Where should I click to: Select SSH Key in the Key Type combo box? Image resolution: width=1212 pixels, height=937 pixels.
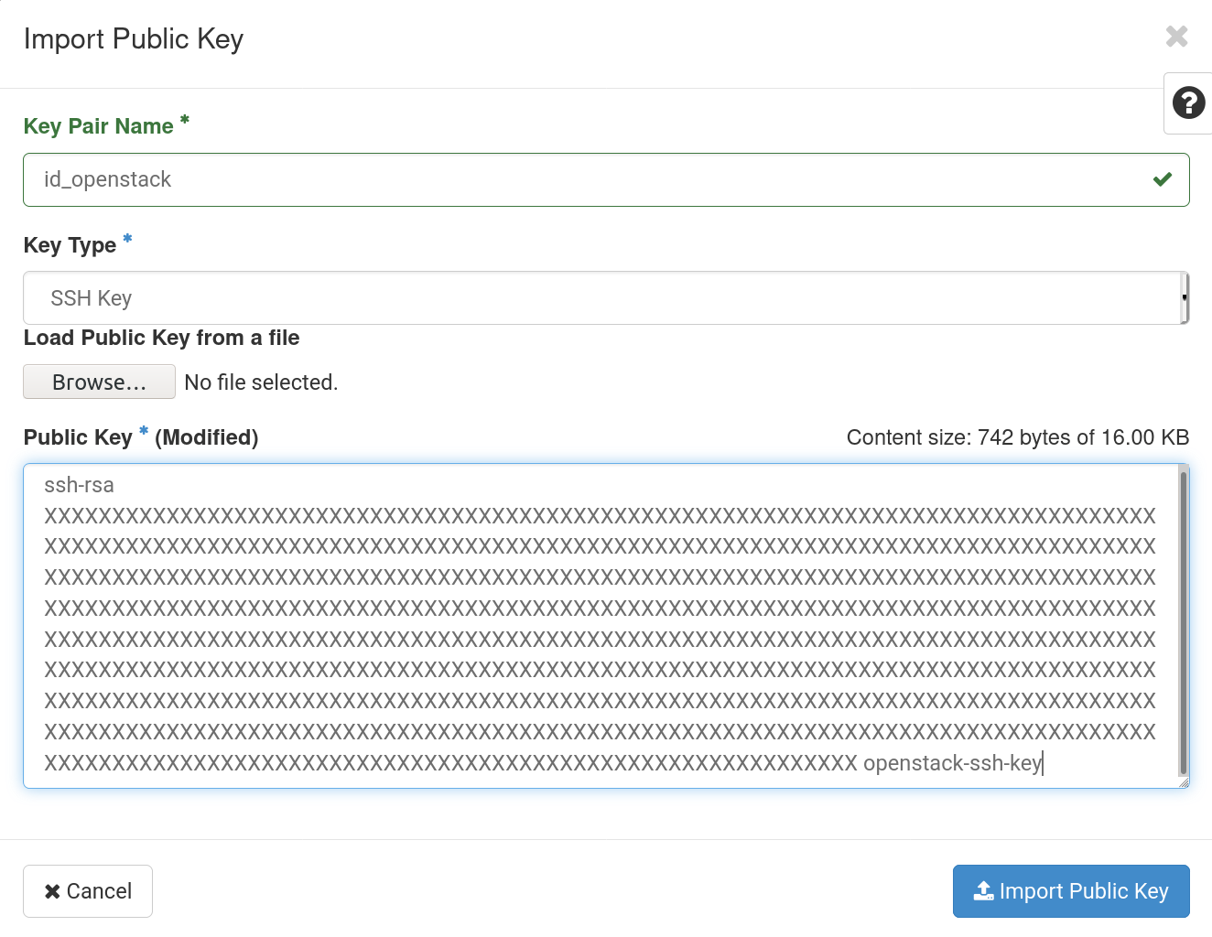tap(605, 297)
